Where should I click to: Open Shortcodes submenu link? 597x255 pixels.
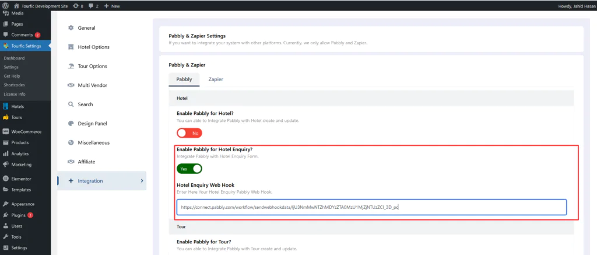click(15, 85)
